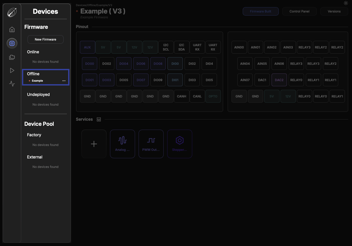The height and width of the screenshot is (246, 352).
Task: Open the folders icon in sidebar
Action: click(x=12, y=57)
